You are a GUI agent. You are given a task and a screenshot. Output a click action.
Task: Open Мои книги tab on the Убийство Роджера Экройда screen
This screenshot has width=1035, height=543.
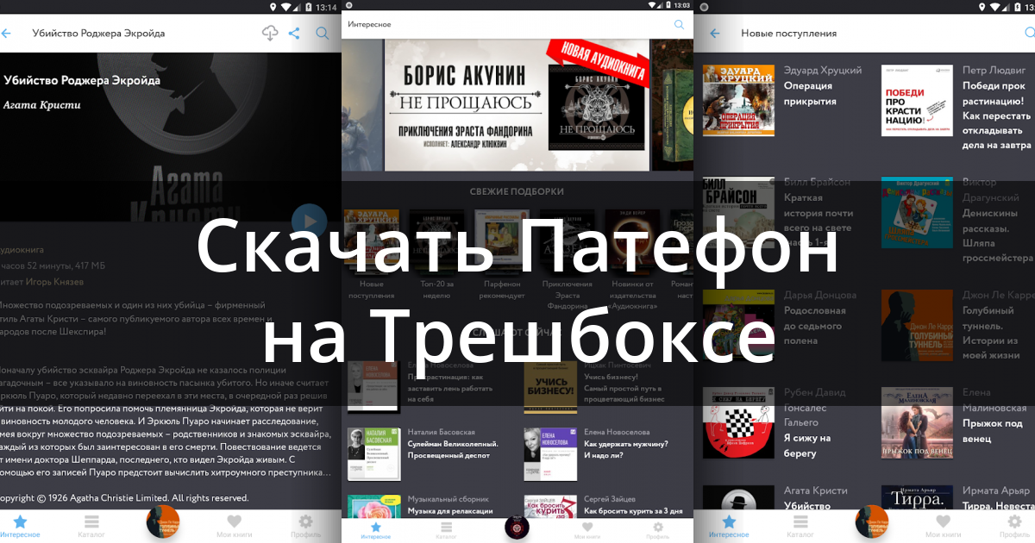(234, 527)
